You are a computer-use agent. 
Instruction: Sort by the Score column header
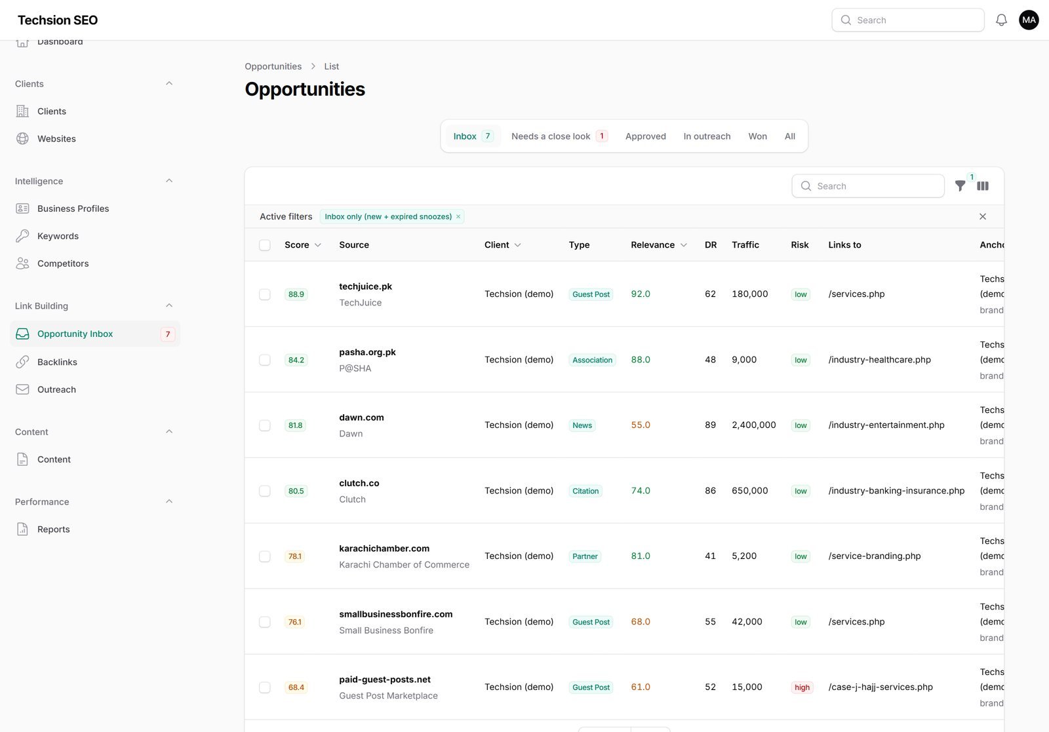(303, 245)
